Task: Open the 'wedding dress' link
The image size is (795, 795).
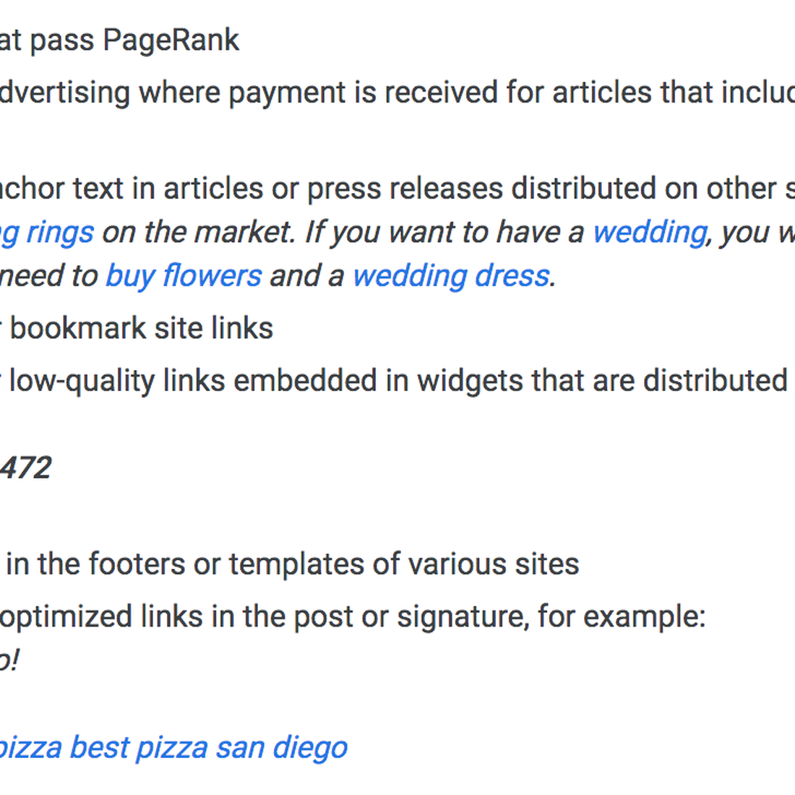Action: [x=451, y=276]
